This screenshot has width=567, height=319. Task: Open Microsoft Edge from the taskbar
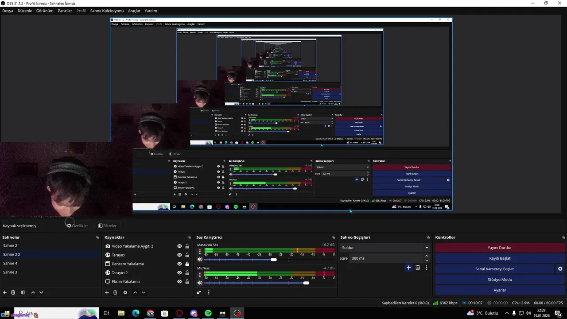(x=136, y=313)
